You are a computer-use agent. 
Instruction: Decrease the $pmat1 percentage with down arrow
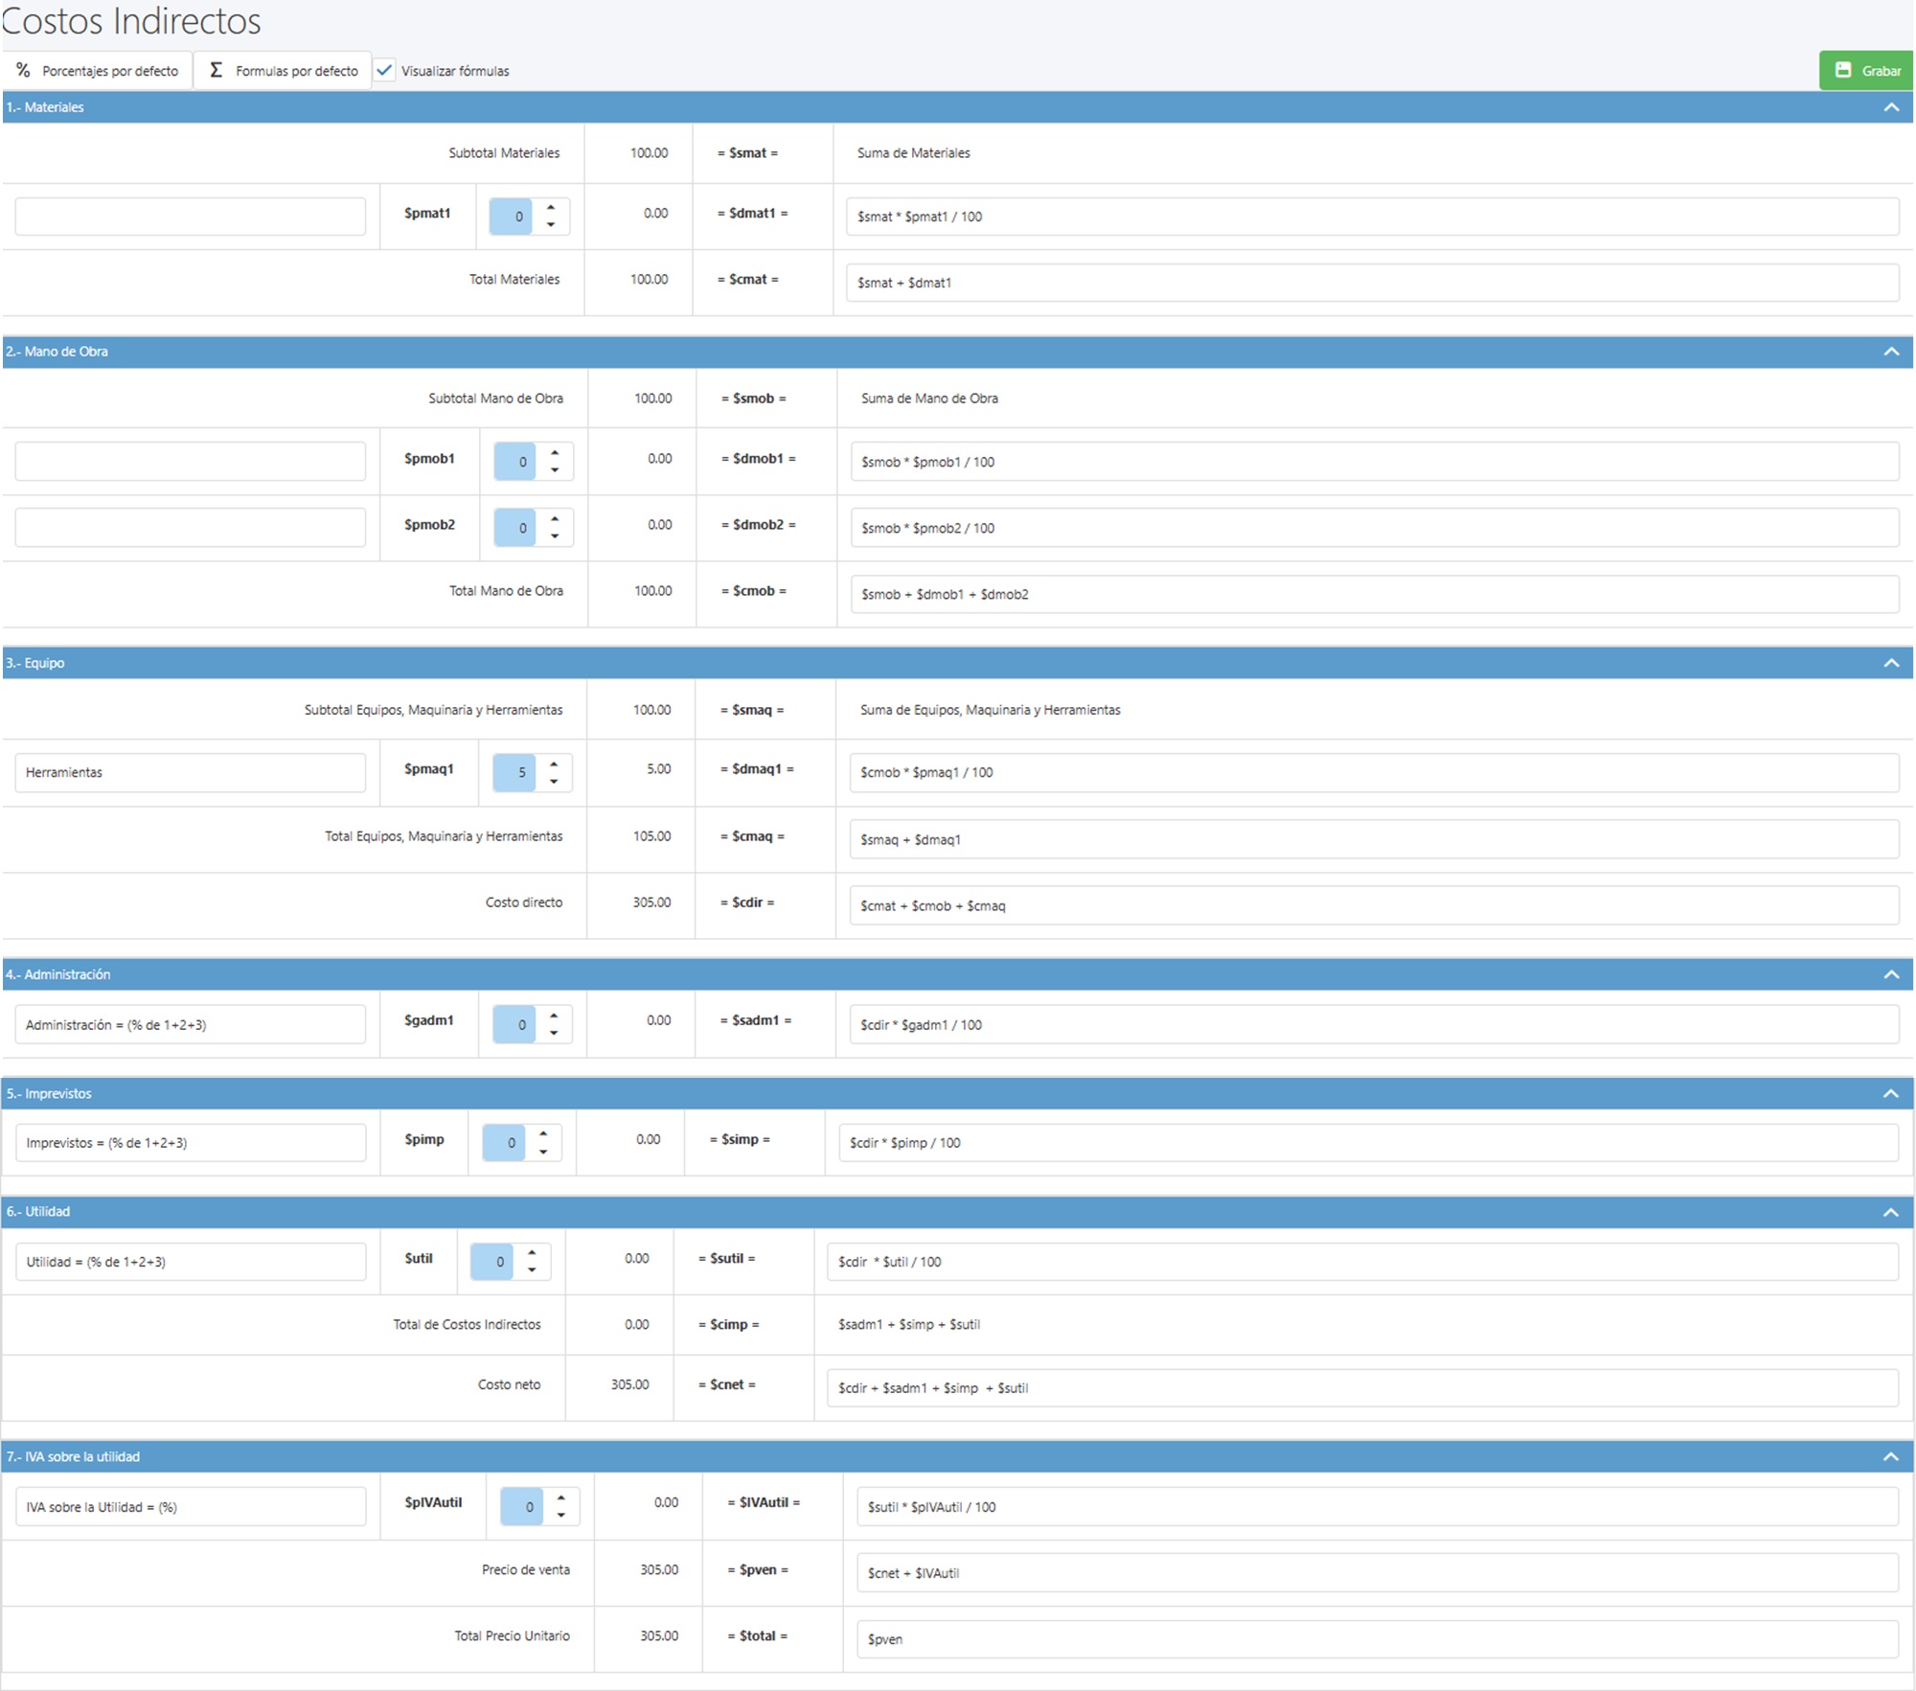[x=551, y=224]
